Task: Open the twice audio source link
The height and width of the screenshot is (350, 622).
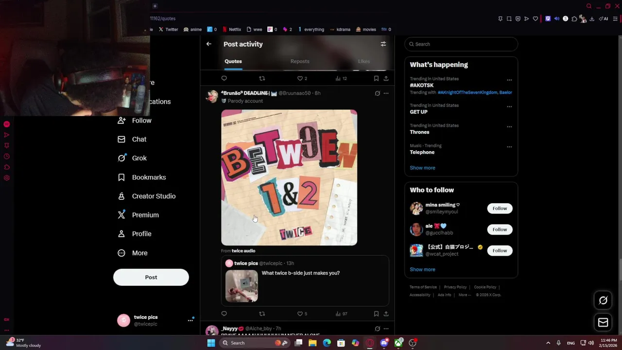Action: [x=243, y=251]
